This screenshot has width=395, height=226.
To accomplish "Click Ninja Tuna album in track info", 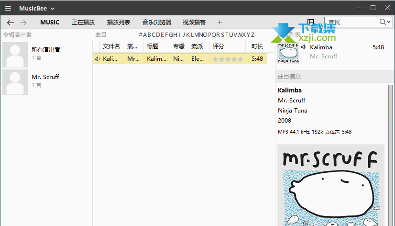I will point(293,111).
